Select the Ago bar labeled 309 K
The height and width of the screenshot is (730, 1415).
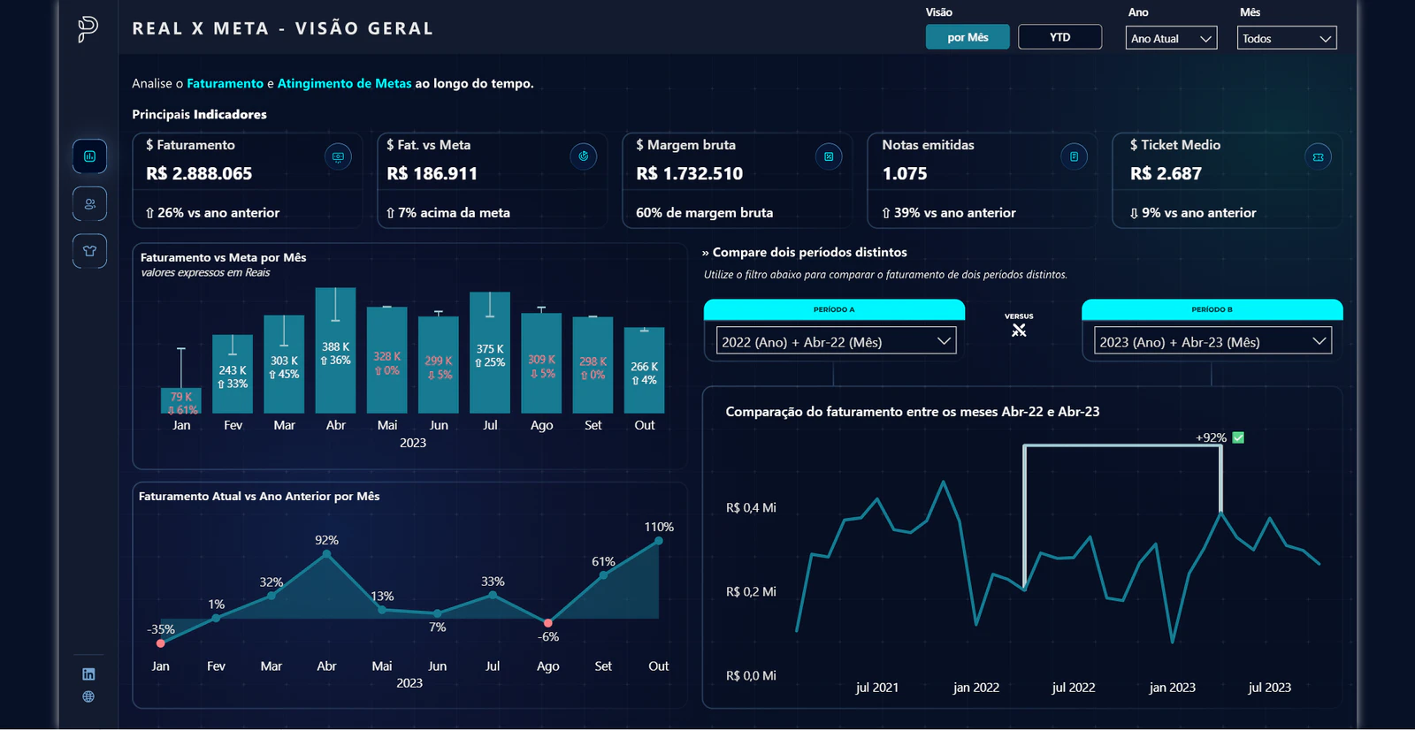tap(541, 363)
